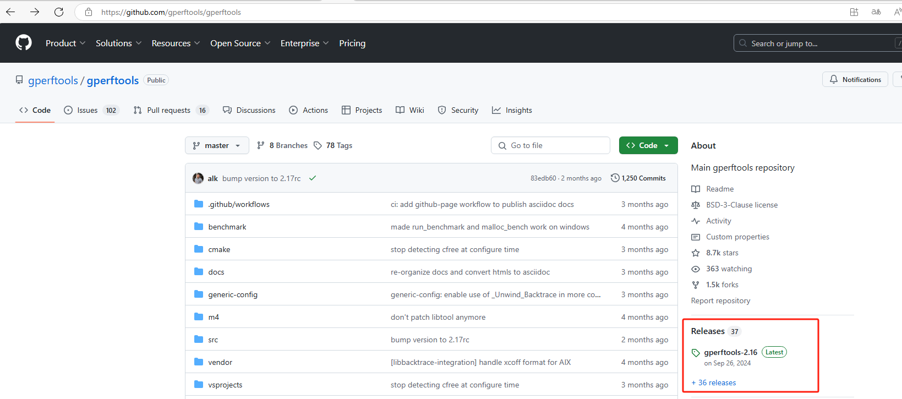View the 8 Branches link

282,145
